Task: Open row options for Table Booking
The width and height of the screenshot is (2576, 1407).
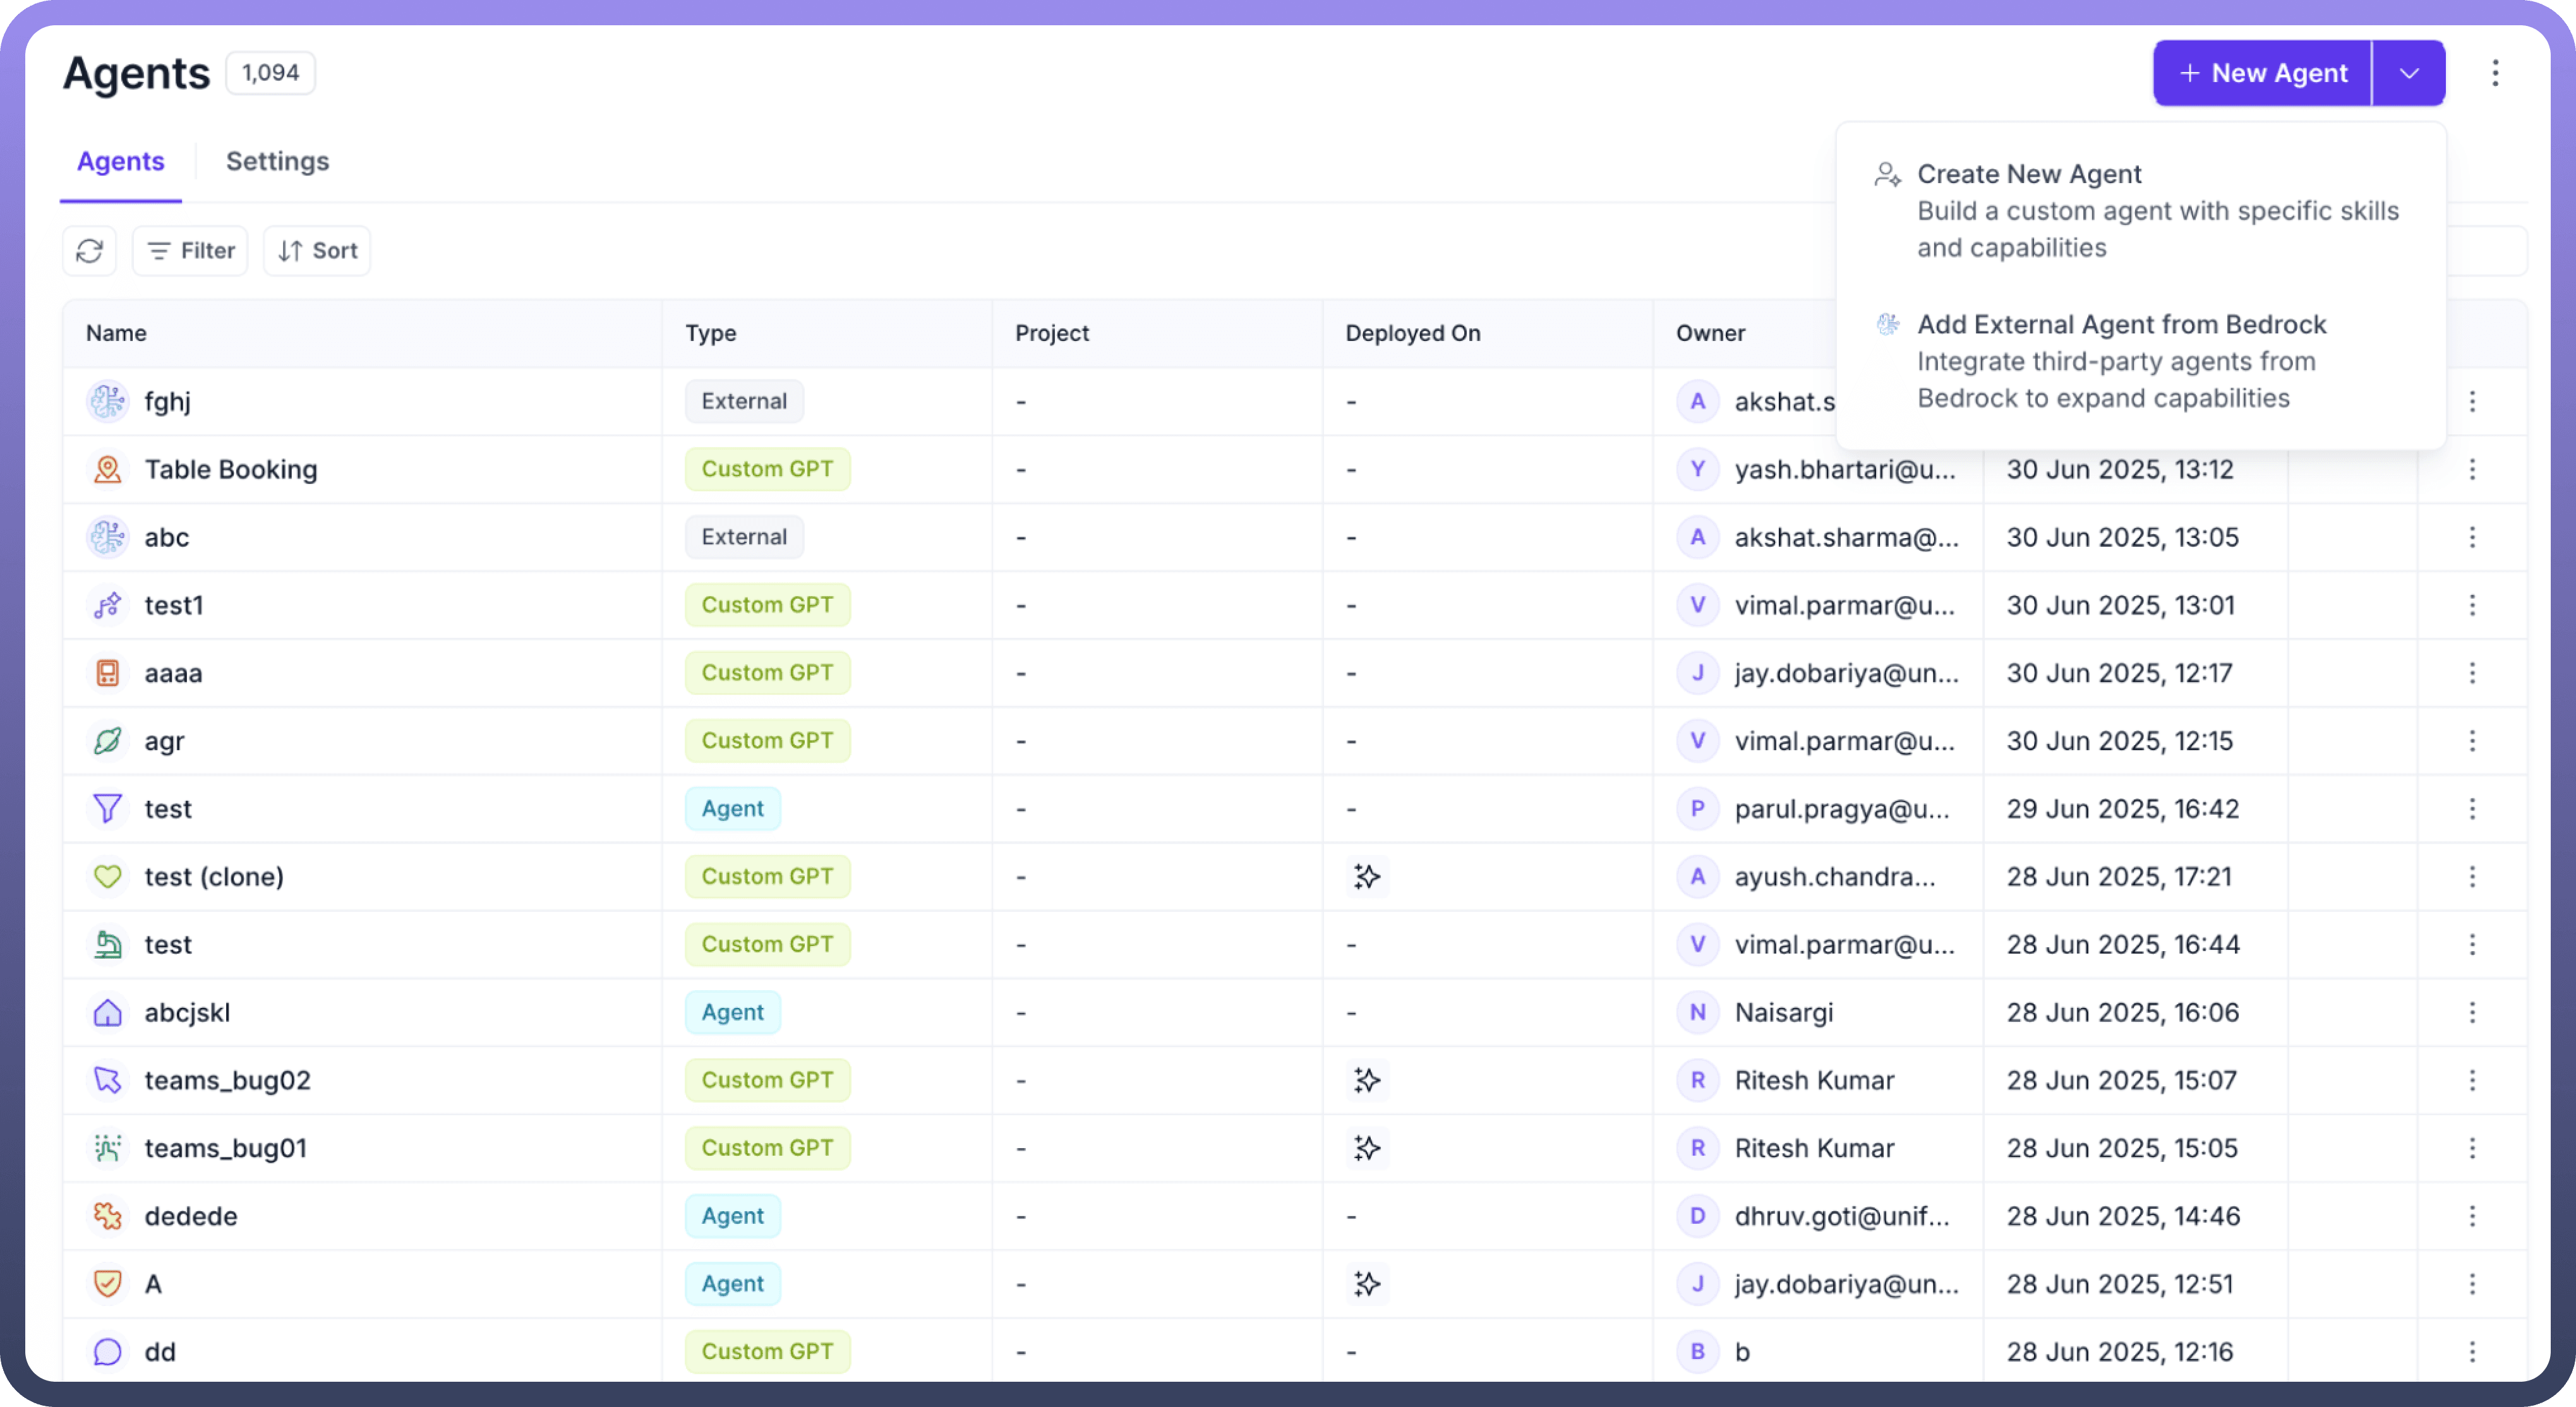Action: [2472, 469]
